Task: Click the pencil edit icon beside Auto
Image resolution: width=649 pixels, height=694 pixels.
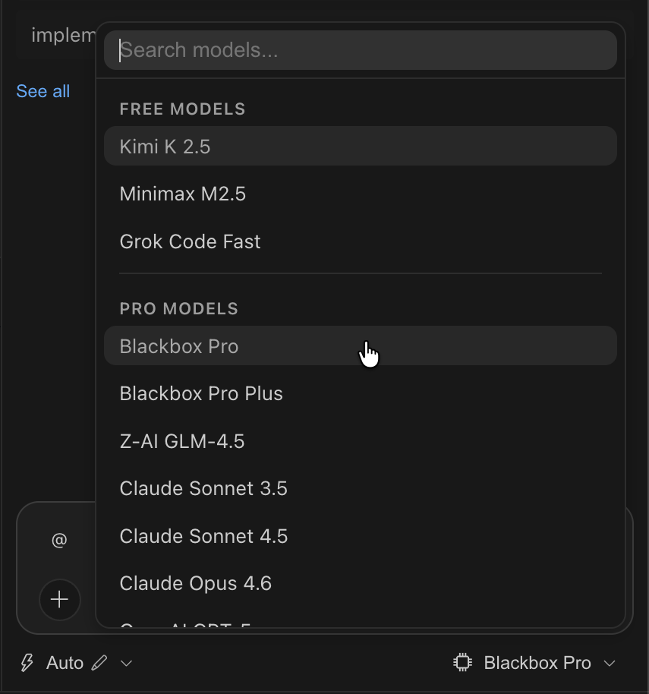Action: 99,663
